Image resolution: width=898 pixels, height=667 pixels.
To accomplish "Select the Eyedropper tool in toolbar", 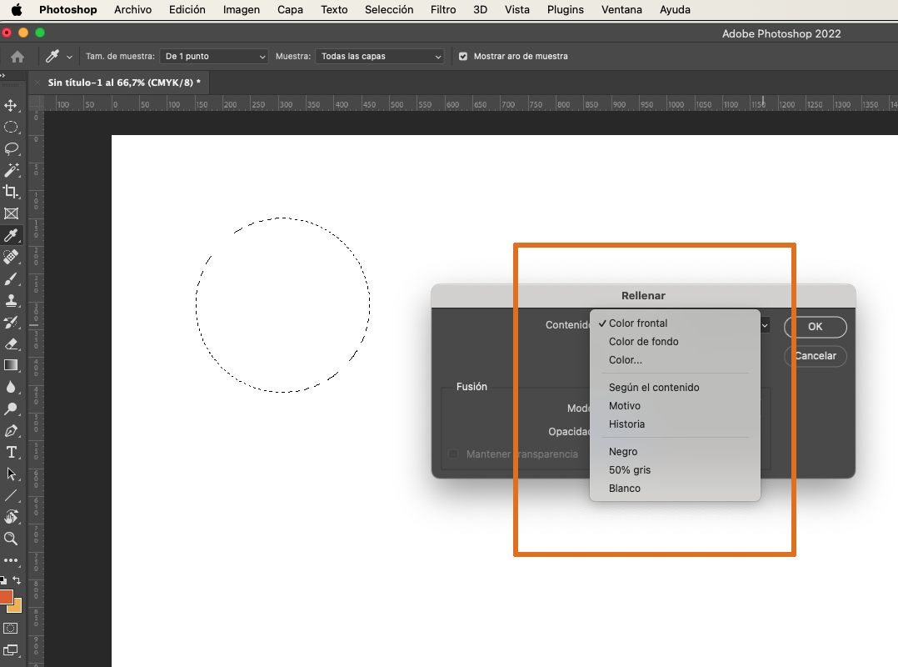I will point(11,235).
